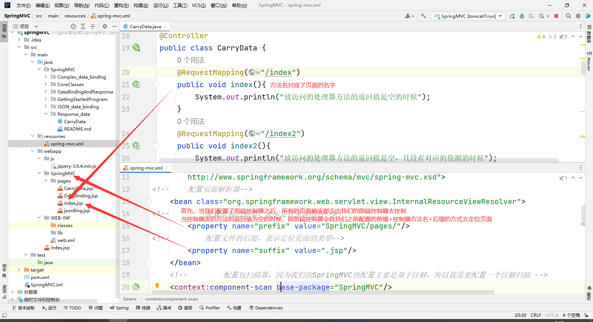Expand the JSON_data_binding package
This screenshot has height=322, width=593.
(x=46, y=106)
